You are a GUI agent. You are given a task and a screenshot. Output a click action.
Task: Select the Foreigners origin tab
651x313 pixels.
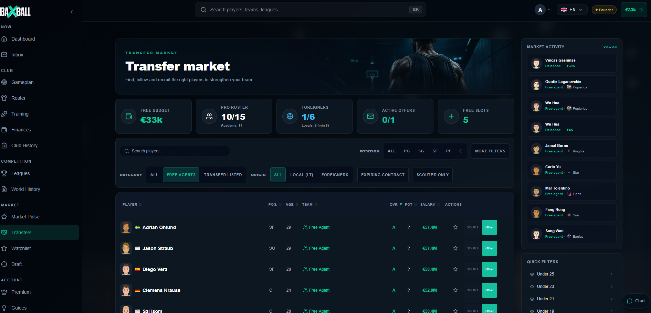335,175
